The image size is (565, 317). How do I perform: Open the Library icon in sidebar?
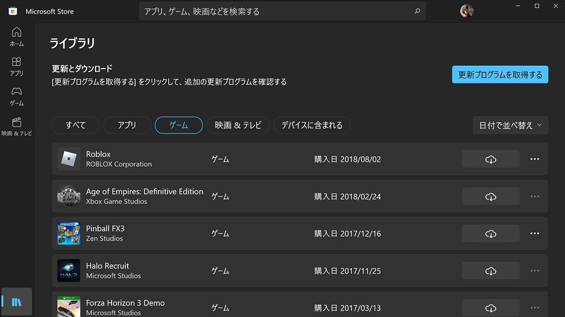pyautogui.click(x=16, y=302)
